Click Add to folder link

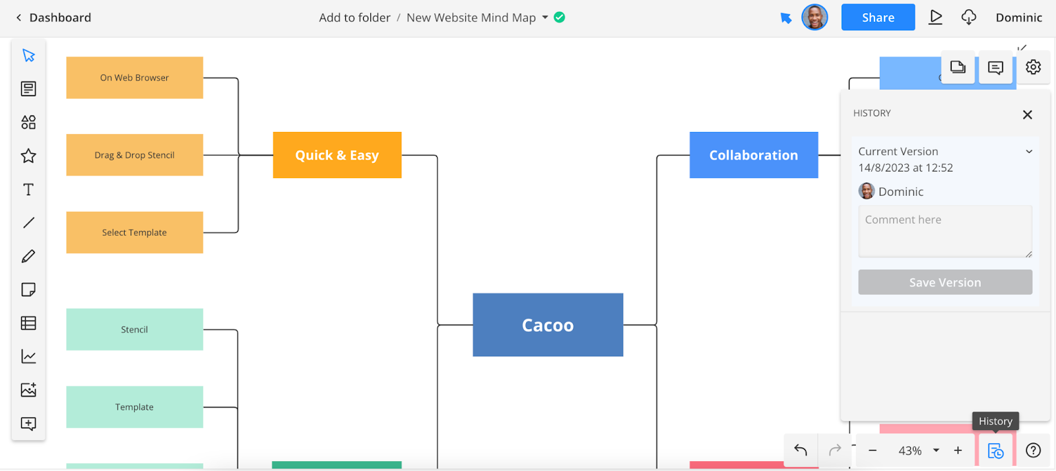point(355,18)
